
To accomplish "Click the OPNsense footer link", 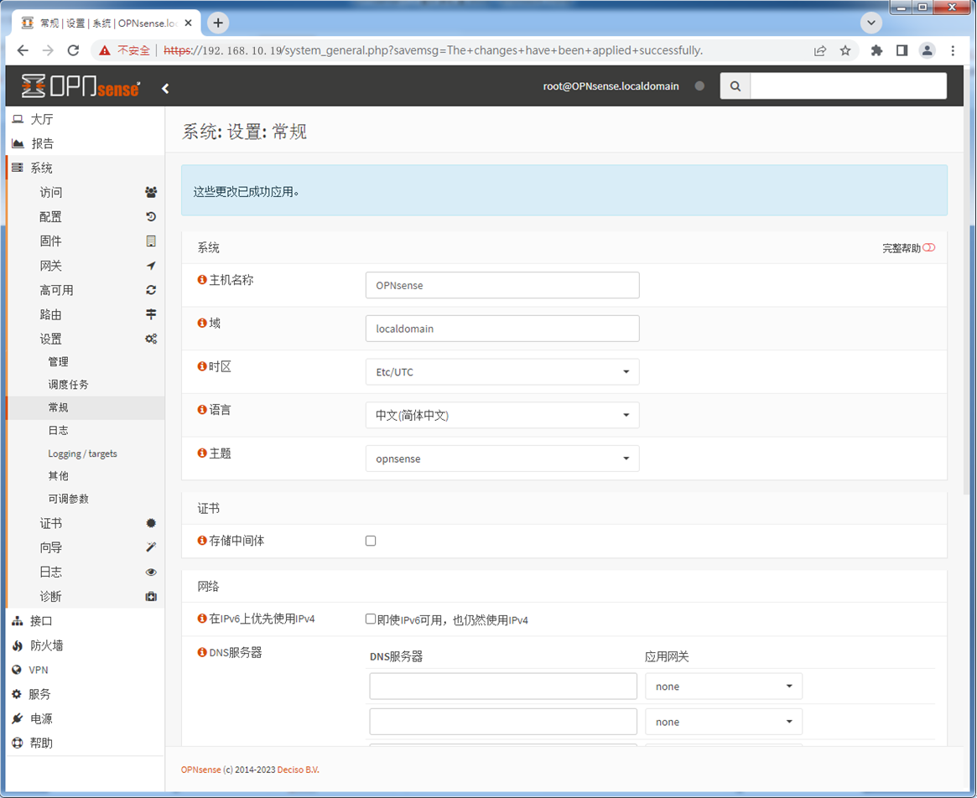I will click(x=200, y=769).
